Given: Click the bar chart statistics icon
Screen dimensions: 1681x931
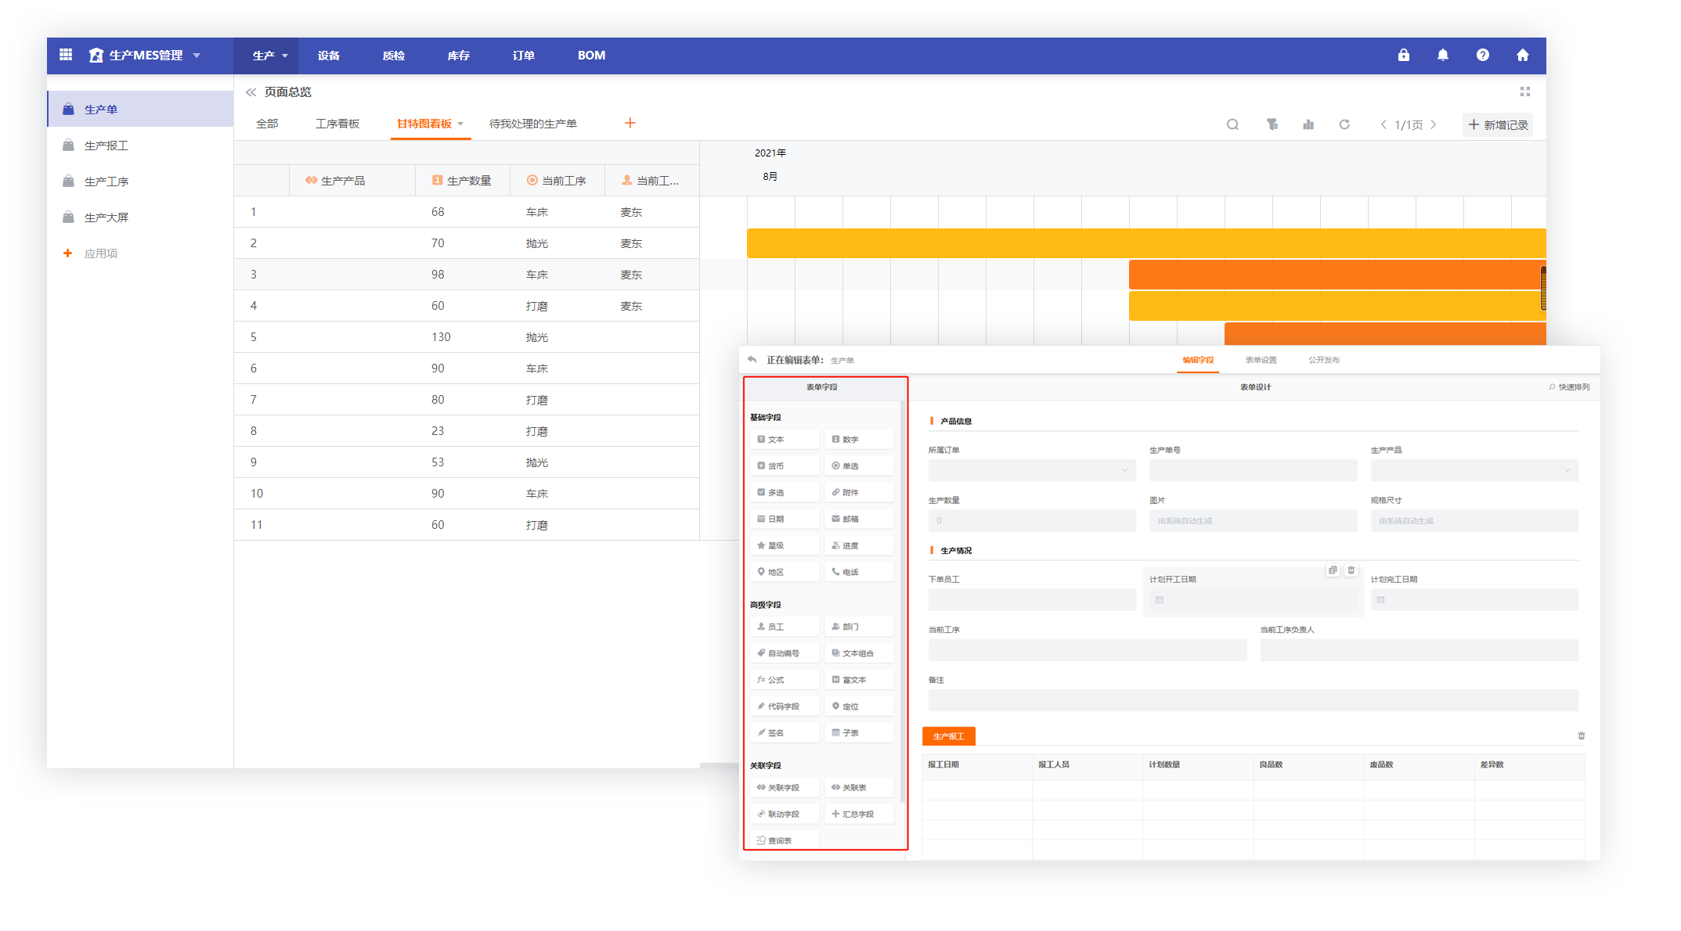Looking at the screenshot, I should click(x=1308, y=124).
